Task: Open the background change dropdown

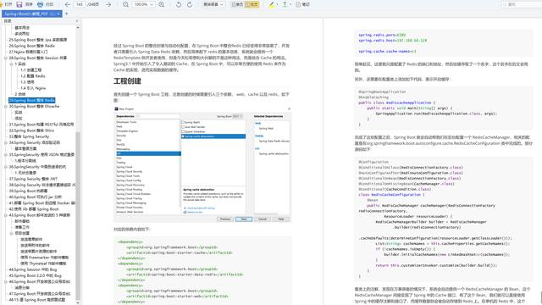Action: (x=213, y=4)
